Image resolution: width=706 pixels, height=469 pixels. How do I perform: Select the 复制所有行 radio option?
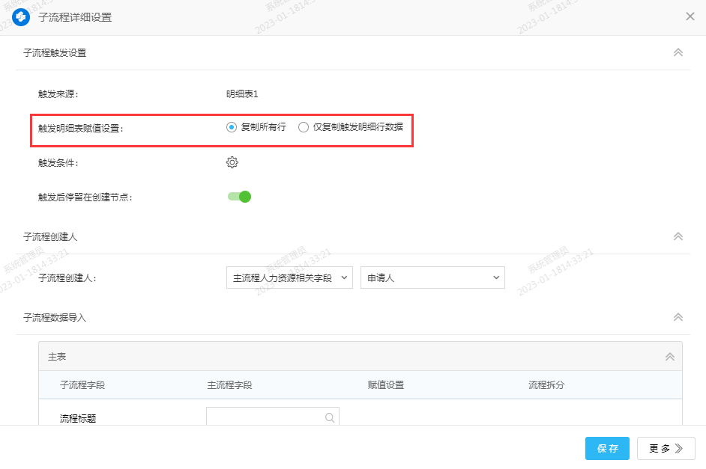pos(232,128)
